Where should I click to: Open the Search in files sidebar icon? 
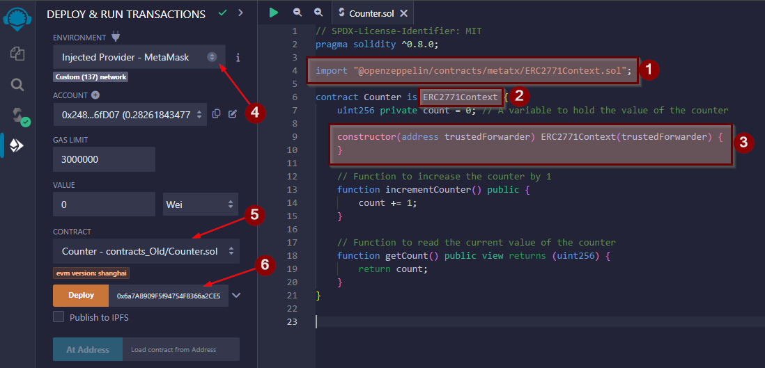click(x=17, y=84)
